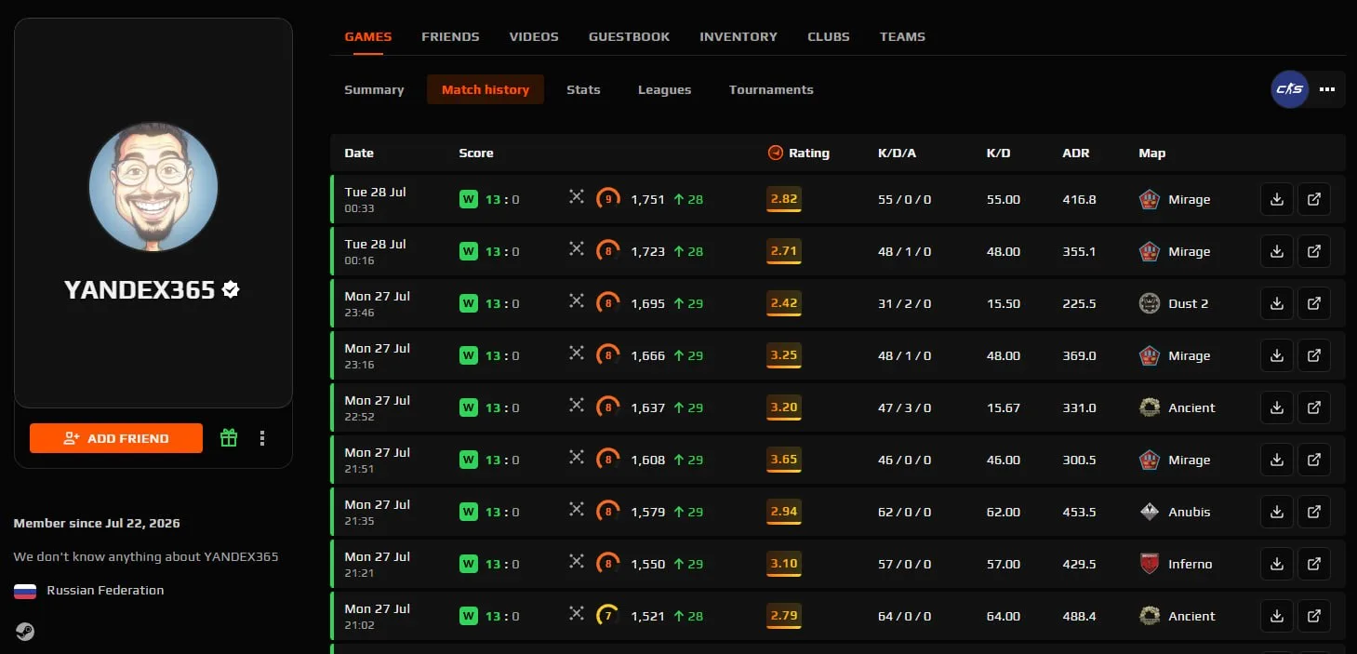This screenshot has height=654, width=1357.
Task: Open external link for the Inferno match
Action: point(1314,564)
